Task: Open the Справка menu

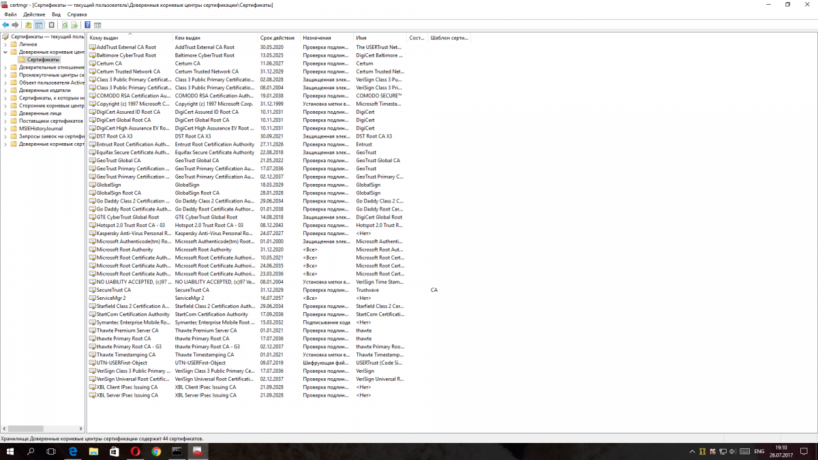Action: [x=77, y=14]
